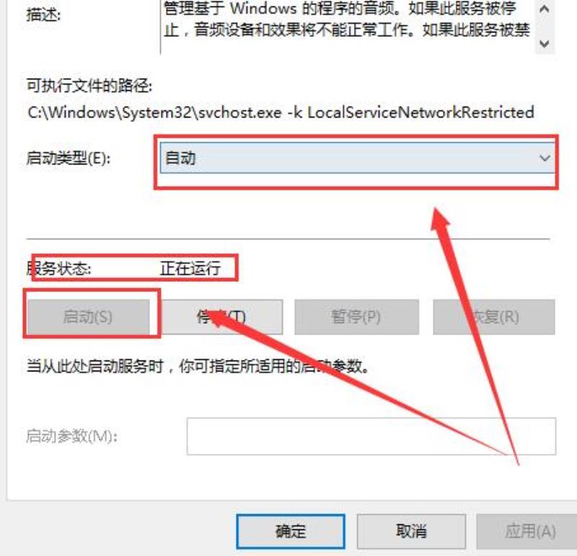This screenshot has height=556, width=577.
Task: Click the 正在运行 service status text
Action: [190, 268]
